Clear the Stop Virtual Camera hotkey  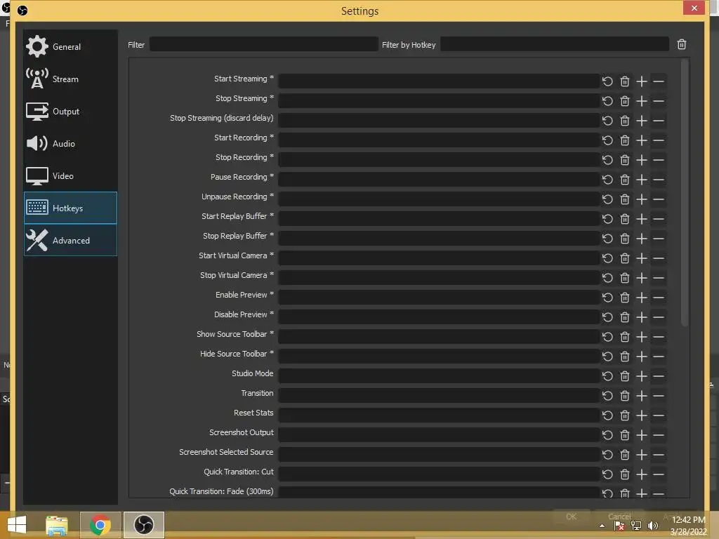coord(624,278)
